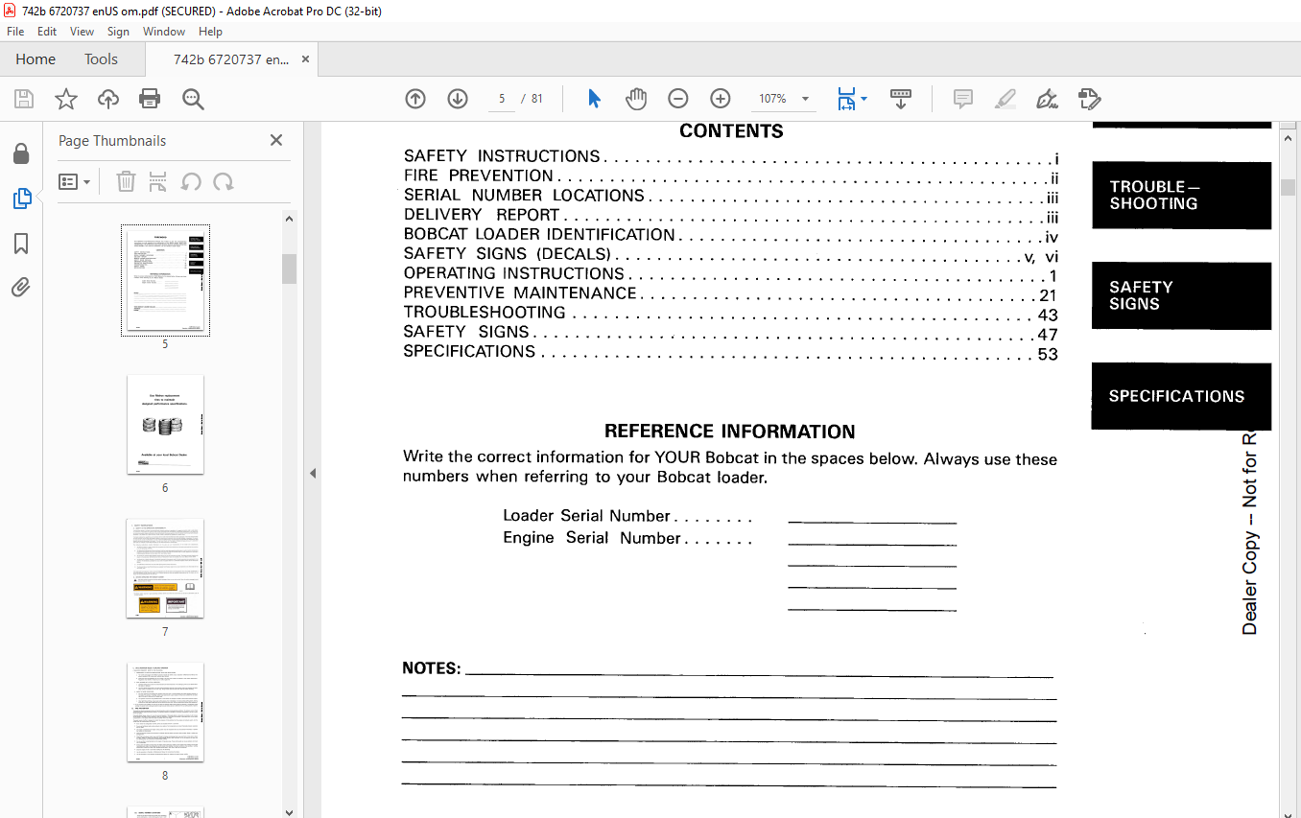Open the View menu
Image resolution: width=1301 pixels, height=818 pixels.
[82, 32]
